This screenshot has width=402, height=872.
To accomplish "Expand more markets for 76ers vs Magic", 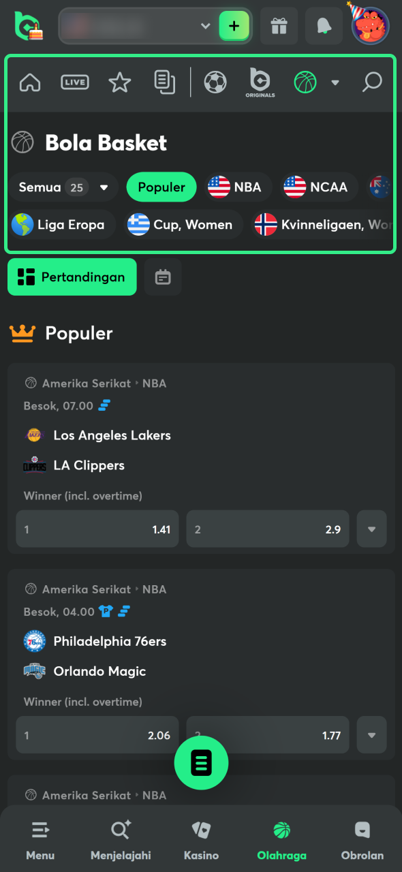I will tap(371, 734).
